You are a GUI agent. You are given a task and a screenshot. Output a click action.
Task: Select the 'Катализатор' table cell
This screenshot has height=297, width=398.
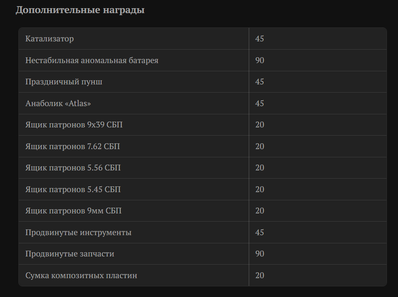click(x=134, y=39)
